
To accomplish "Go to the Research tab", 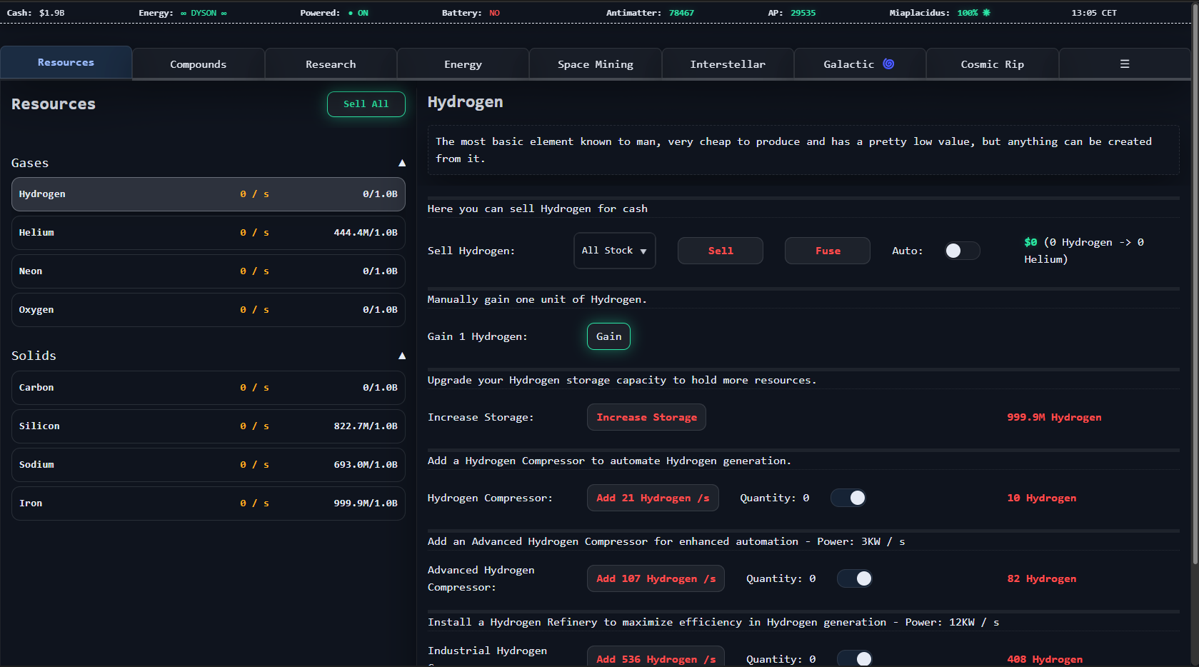I will coord(331,64).
